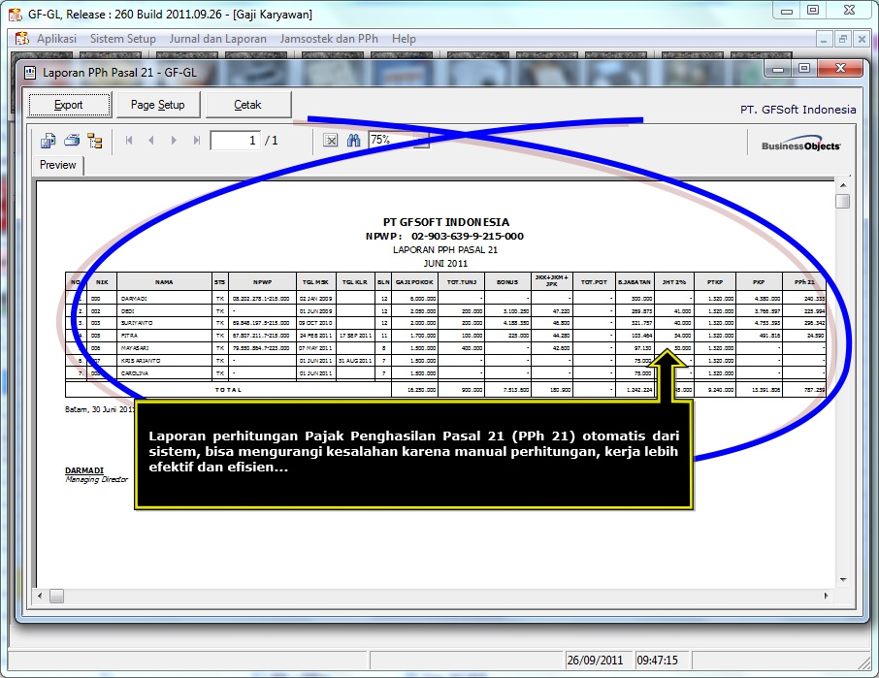
Task: Click the TGL MSK column header
Action: coord(315,282)
